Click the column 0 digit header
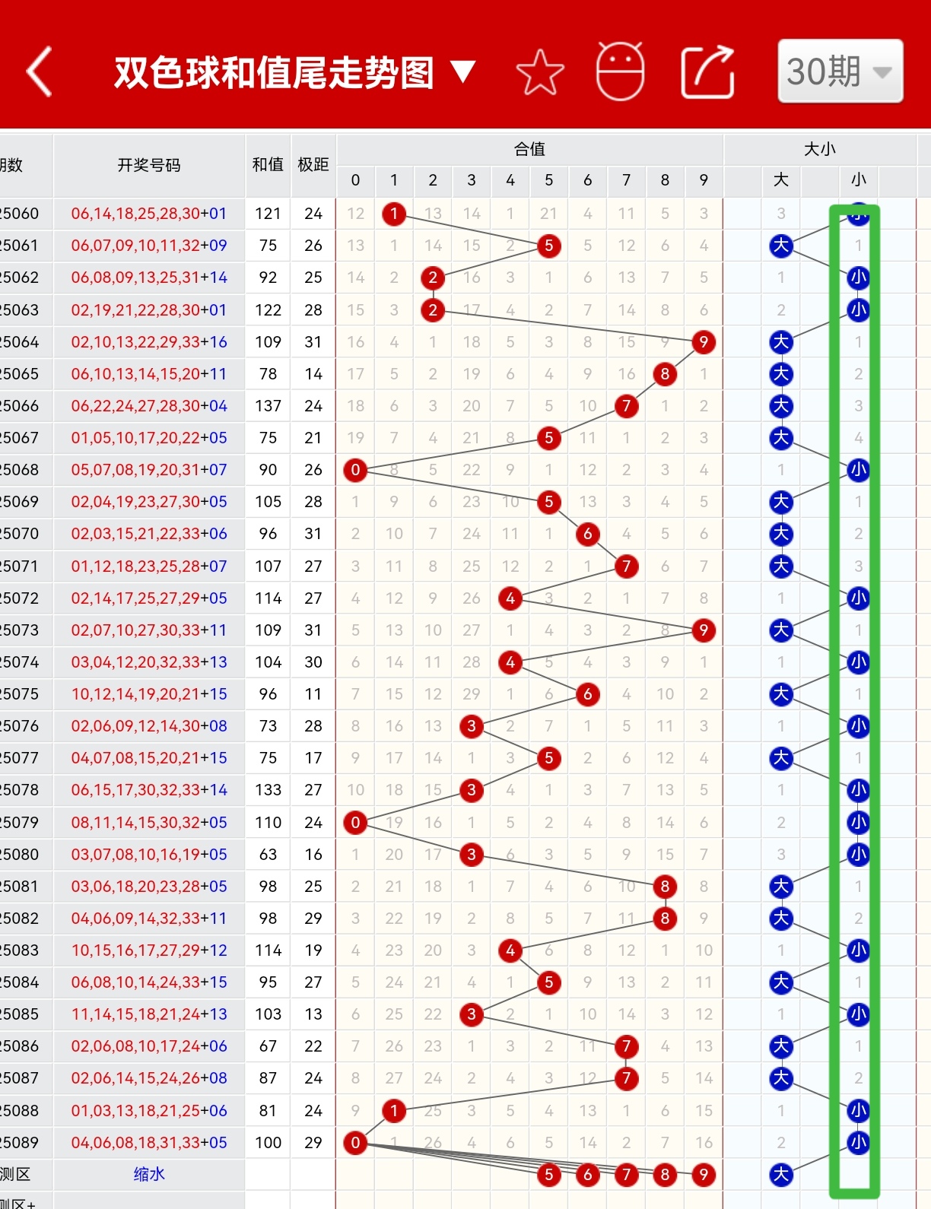Viewport: 931px width, 1209px height. click(x=355, y=180)
